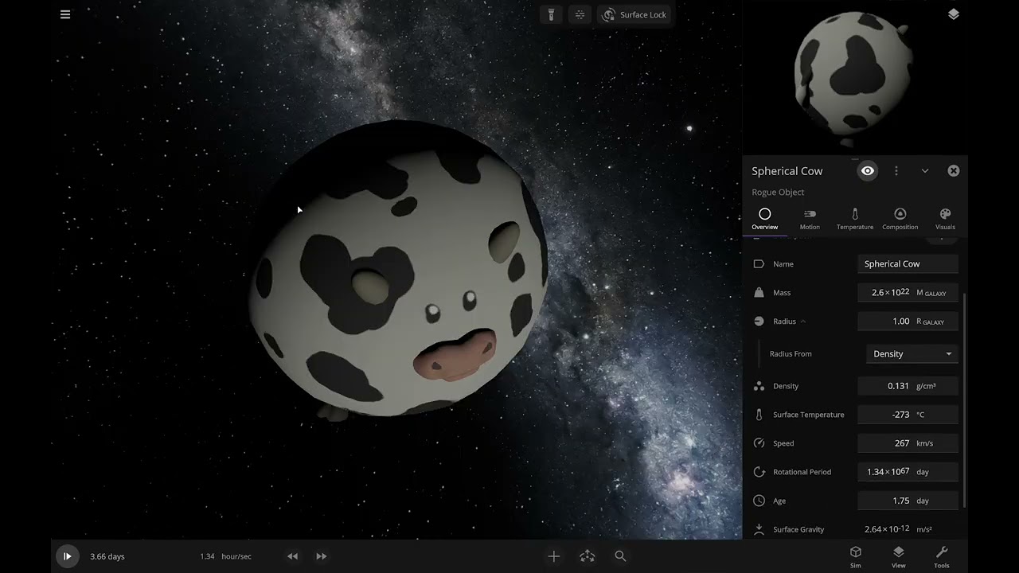
Task: Click the Spherical Cow preview thumbnail
Action: pos(854,78)
